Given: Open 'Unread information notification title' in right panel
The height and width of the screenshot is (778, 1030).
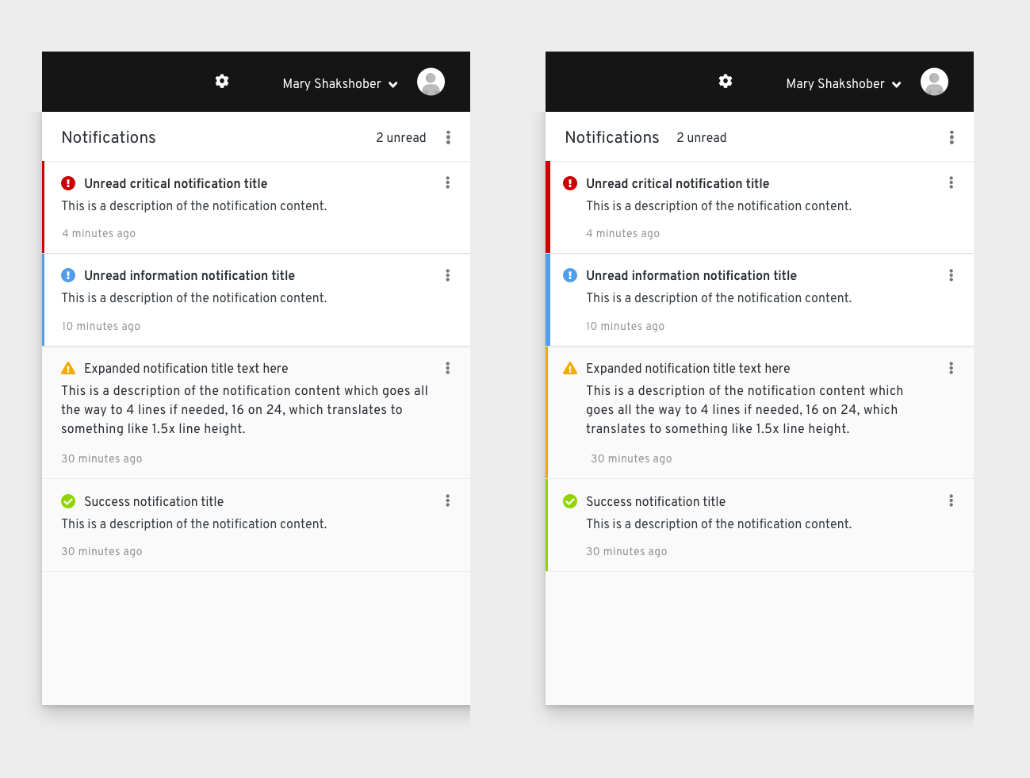Looking at the screenshot, I should (x=691, y=275).
